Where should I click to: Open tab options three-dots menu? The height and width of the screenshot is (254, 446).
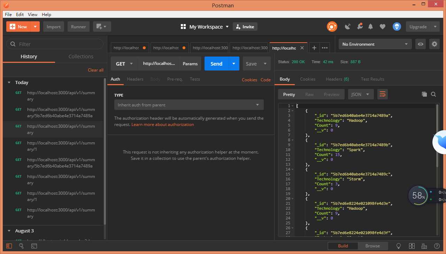pos(325,48)
